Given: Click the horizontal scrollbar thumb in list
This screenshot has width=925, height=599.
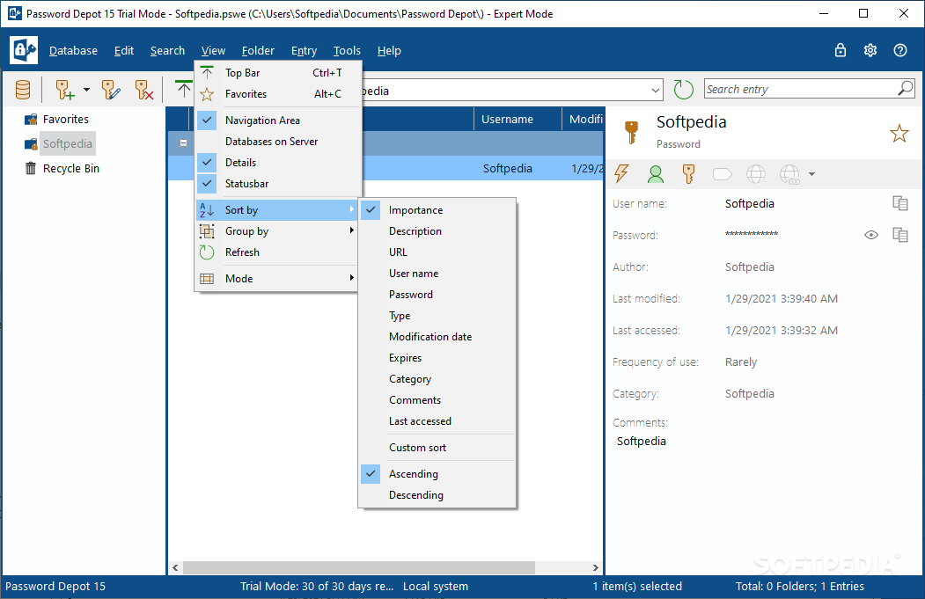Looking at the screenshot, I should click(359, 567).
